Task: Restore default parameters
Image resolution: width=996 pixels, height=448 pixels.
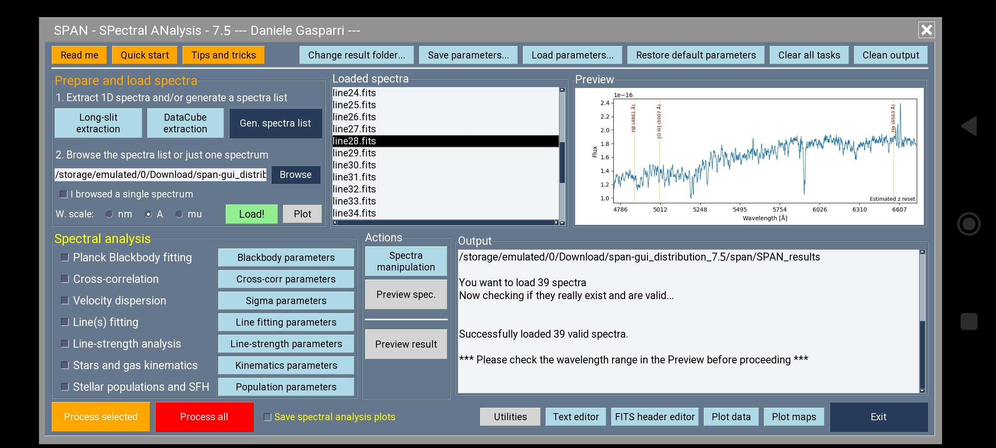Action: click(x=696, y=55)
